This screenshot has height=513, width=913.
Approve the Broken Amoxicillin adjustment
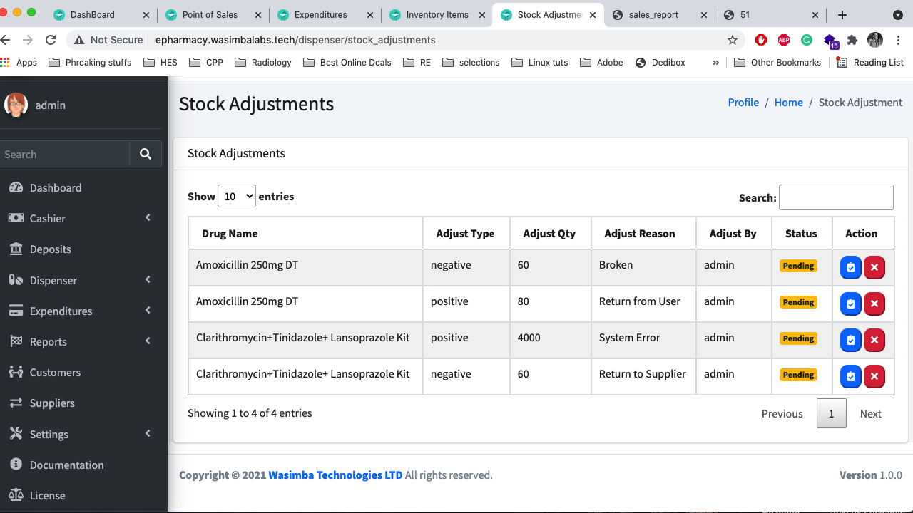850,268
